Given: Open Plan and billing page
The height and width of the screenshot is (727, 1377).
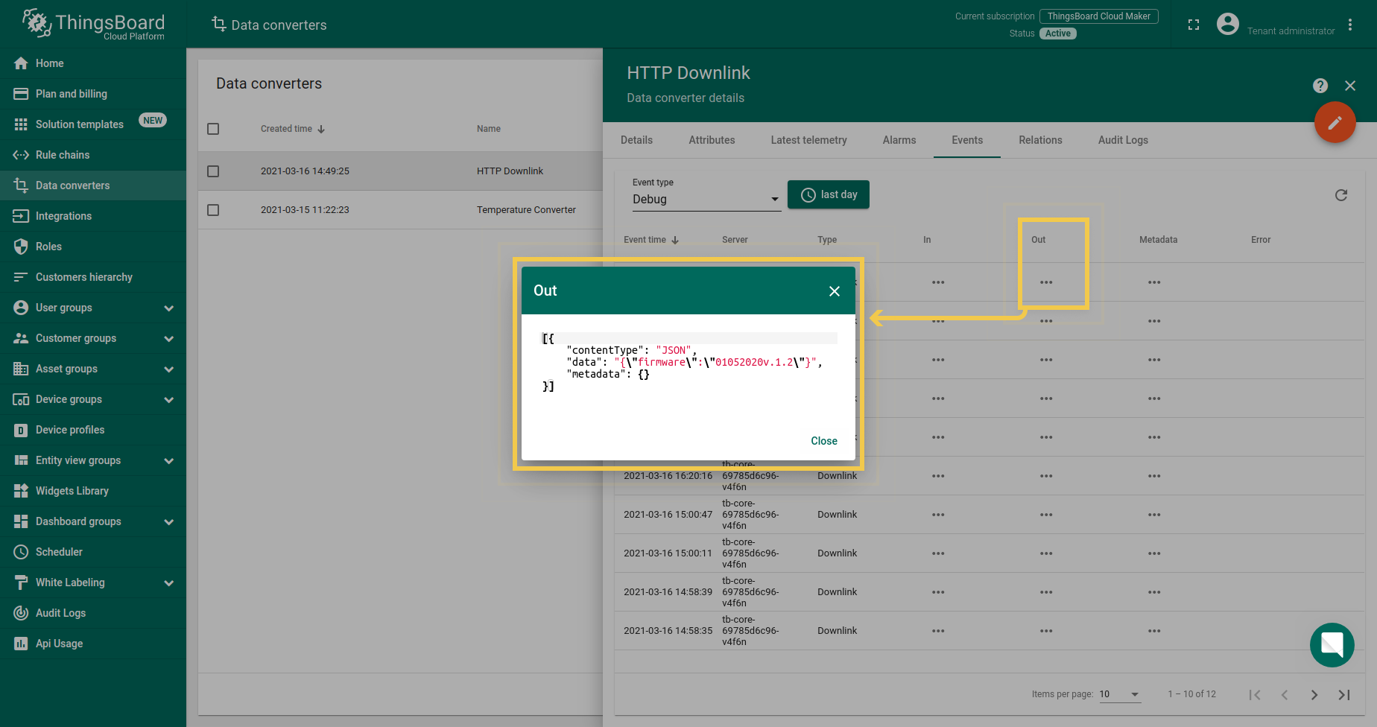Looking at the screenshot, I should pyautogui.click(x=92, y=94).
